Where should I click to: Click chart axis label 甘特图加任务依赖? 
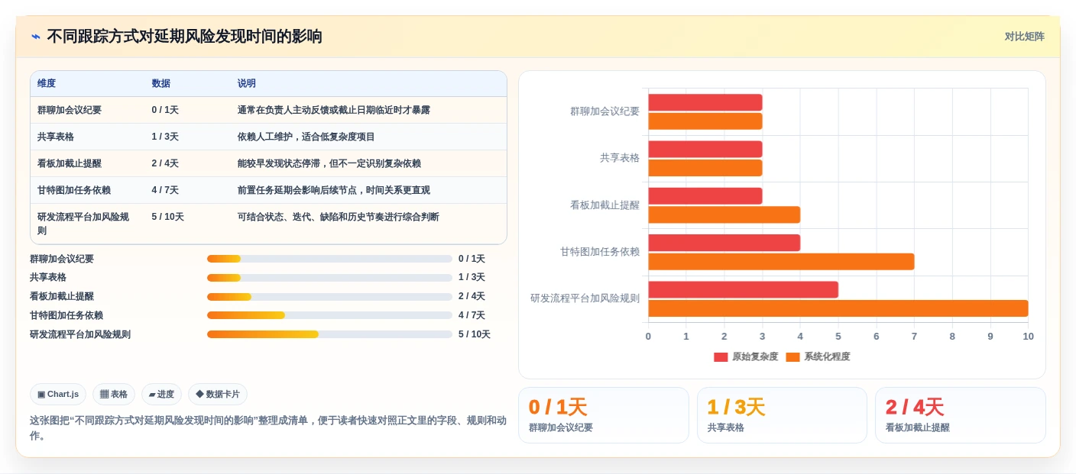click(600, 251)
